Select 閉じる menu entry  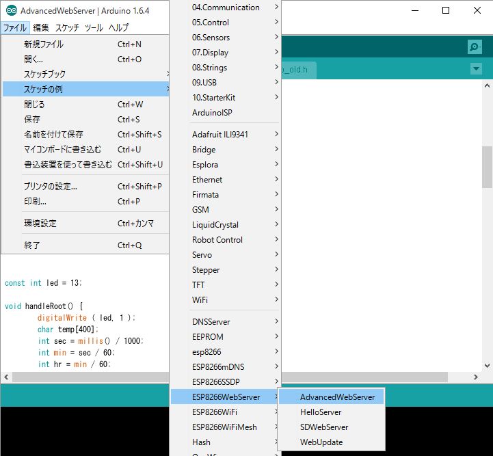click(86, 105)
